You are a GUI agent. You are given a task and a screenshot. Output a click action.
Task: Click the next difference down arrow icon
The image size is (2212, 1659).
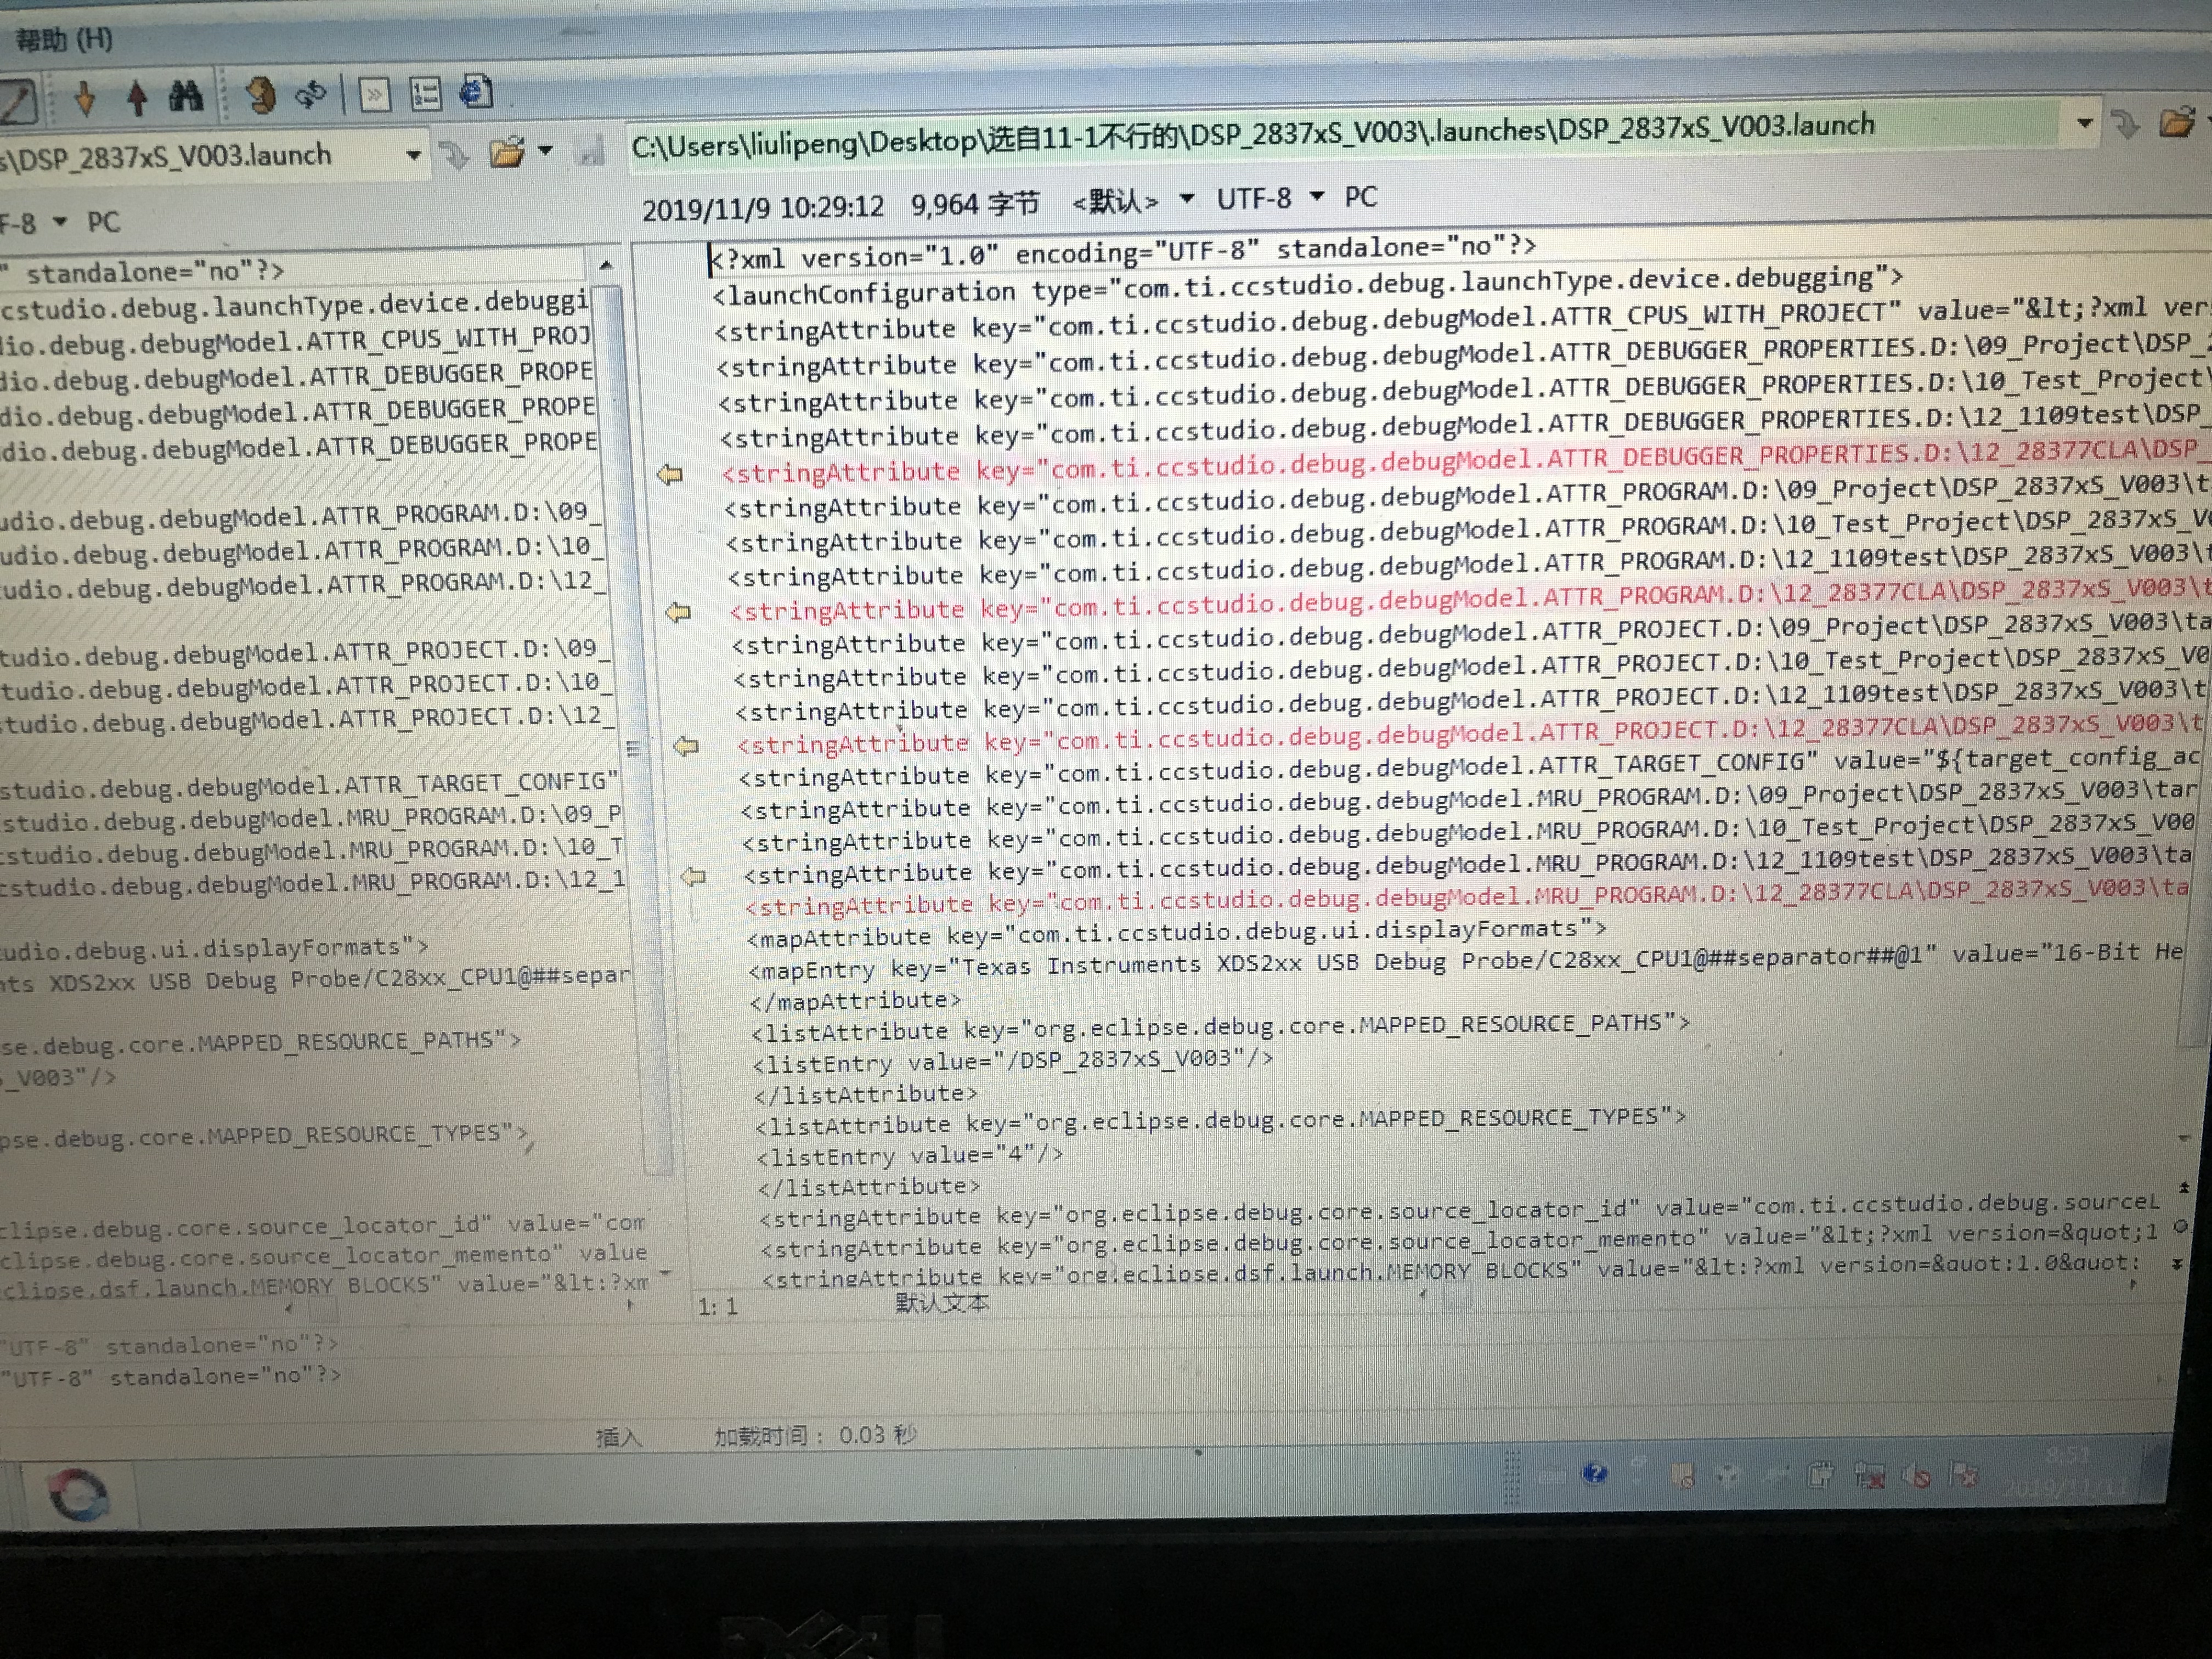click(x=85, y=98)
